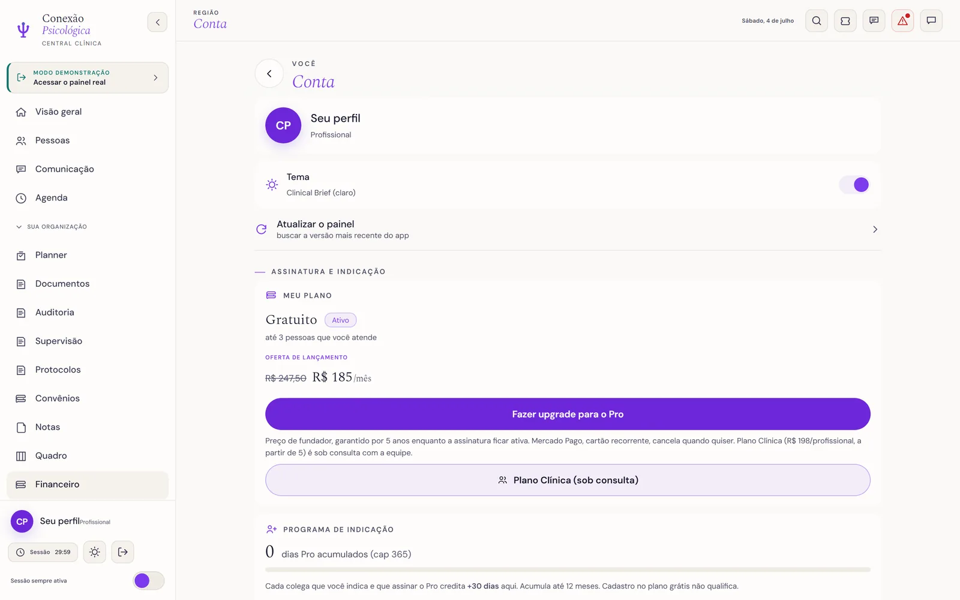Click the chat bubble icon at far right
The image size is (960, 600).
(x=931, y=21)
